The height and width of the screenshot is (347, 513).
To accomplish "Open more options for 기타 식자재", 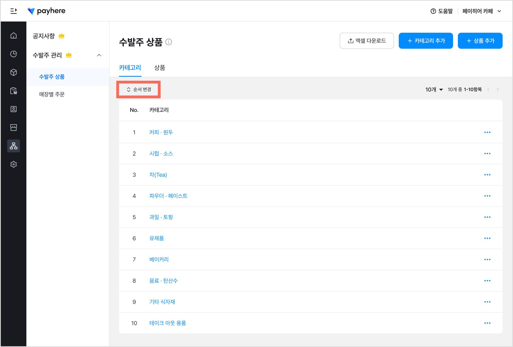I will (x=487, y=302).
